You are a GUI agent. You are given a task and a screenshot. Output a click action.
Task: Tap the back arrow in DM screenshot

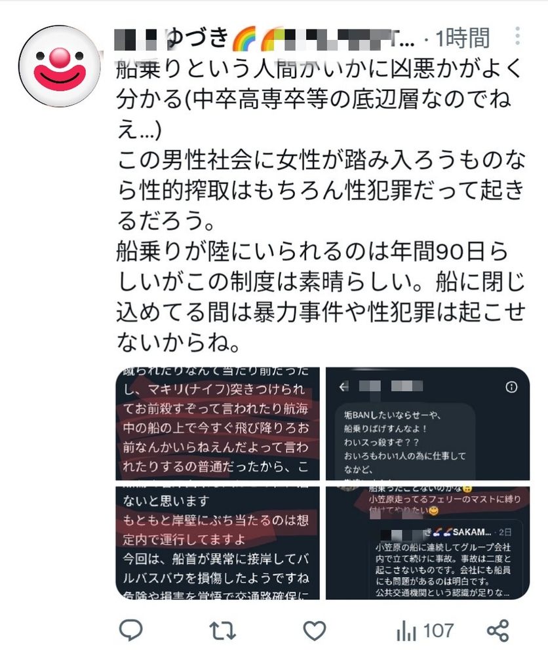tap(343, 387)
